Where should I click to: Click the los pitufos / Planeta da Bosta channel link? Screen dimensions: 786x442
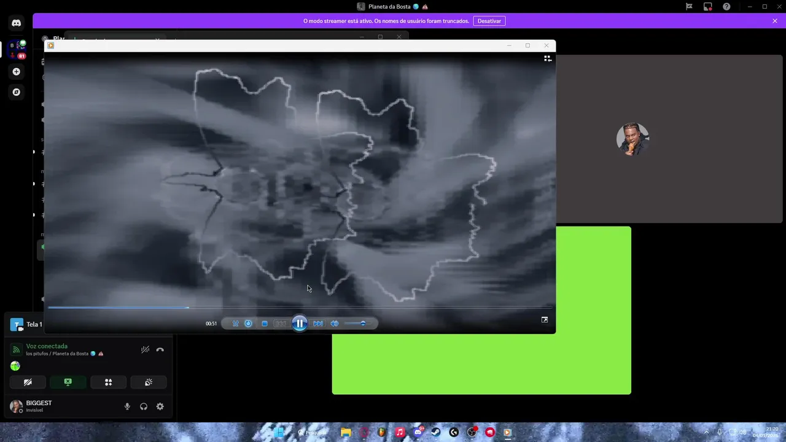(x=64, y=354)
